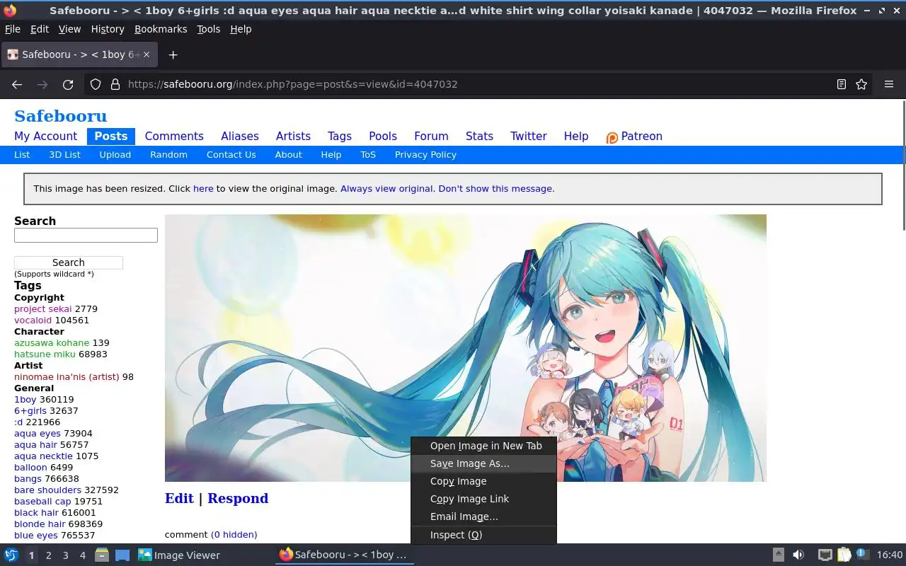Open the Pools page
Image resolution: width=906 pixels, height=566 pixels.
pos(383,137)
